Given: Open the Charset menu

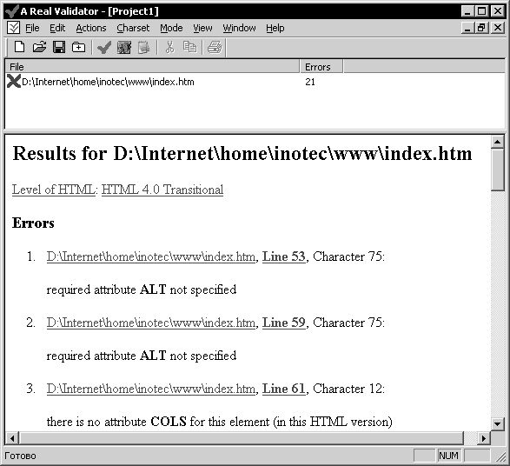Looking at the screenshot, I should click(x=133, y=29).
